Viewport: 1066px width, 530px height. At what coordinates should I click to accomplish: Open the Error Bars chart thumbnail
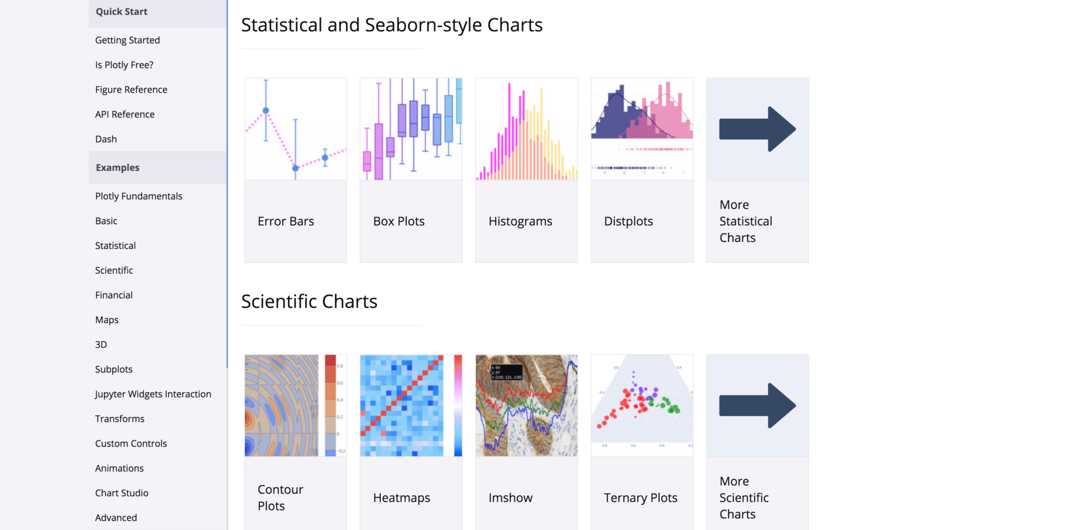(x=295, y=129)
